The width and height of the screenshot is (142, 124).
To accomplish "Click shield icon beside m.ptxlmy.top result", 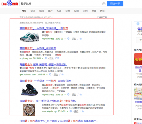I will pos(68,39).
